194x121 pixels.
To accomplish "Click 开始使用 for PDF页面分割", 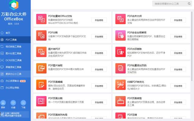I will (x=99, y=102).
